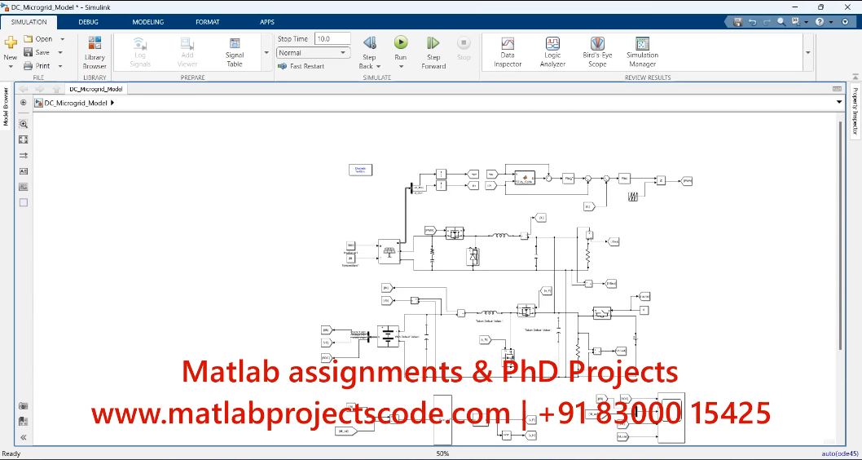Expand the palette with double-arrow icon
Image resolution: width=862 pixels, height=460 pixels.
[x=23, y=437]
